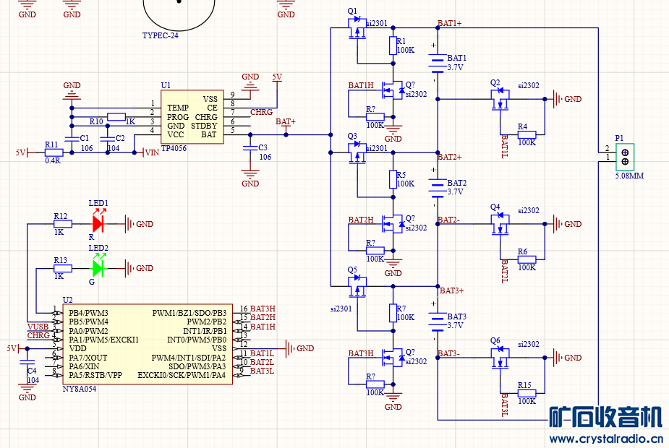Click the TEMP pin name on U1
The image size is (669, 448).
coord(178,108)
